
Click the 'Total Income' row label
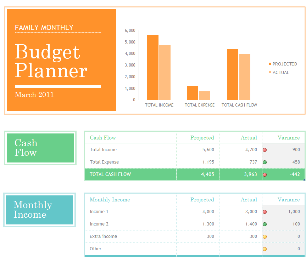103,150
